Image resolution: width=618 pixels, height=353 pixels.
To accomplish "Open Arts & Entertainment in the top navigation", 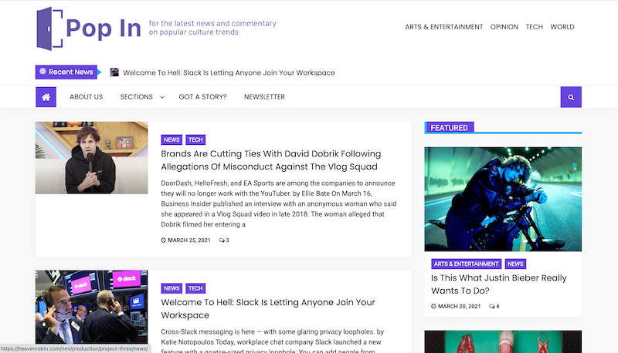I will point(443,27).
